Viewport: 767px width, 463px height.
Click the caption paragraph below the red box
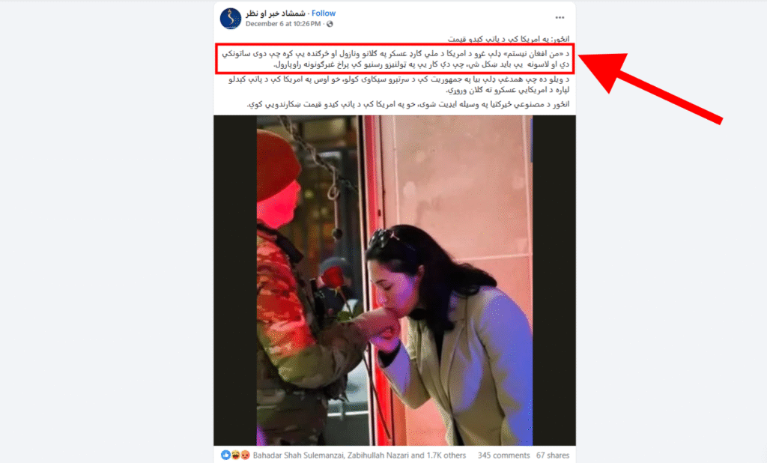pyautogui.click(x=398, y=84)
